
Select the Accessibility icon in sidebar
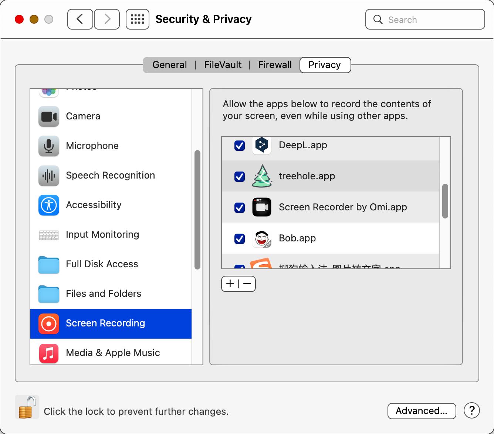click(x=49, y=205)
